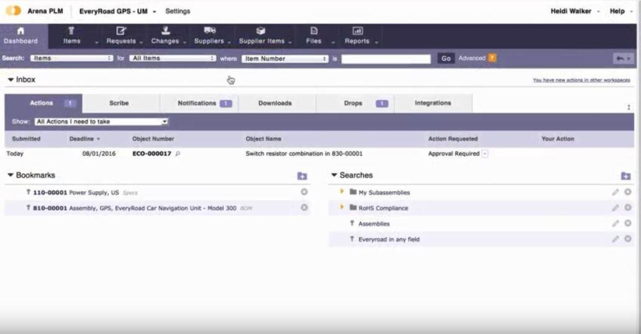641x334 pixels.
Task: Open the Files document icon
Action: click(314, 31)
